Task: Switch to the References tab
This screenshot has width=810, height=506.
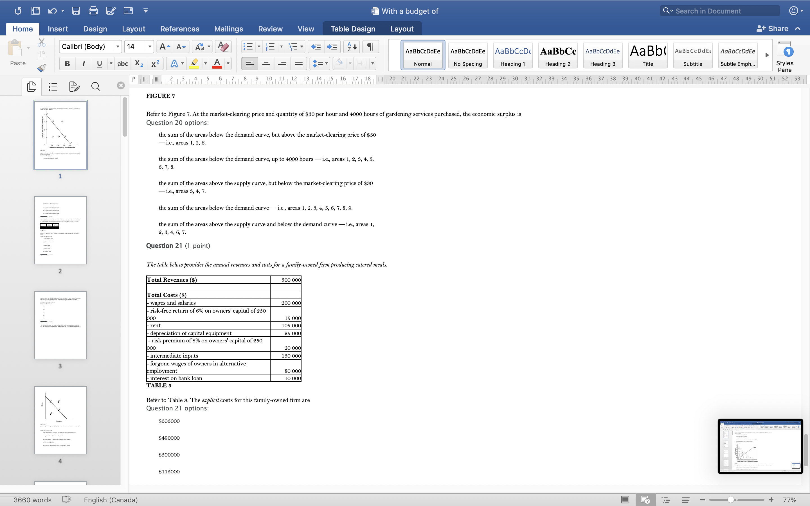Action: pyautogui.click(x=180, y=29)
